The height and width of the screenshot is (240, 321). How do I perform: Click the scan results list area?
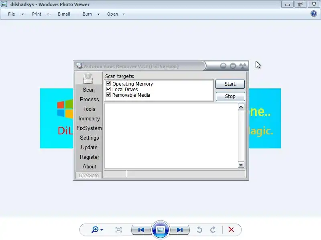click(171, 136)
